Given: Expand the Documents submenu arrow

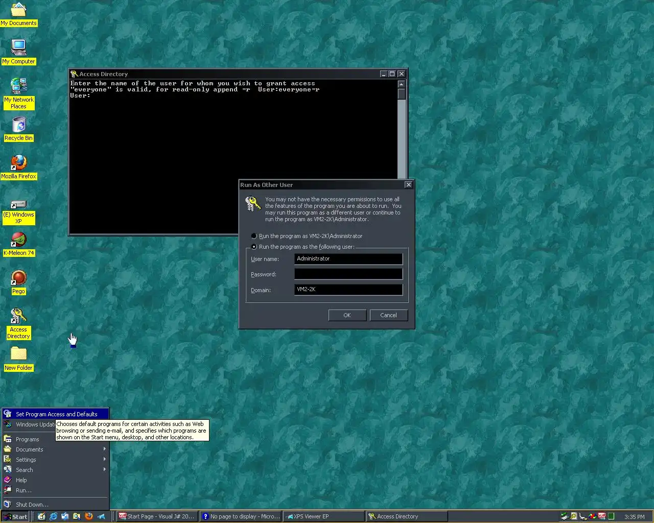Looking at the screenshot, I should [104, 449].
